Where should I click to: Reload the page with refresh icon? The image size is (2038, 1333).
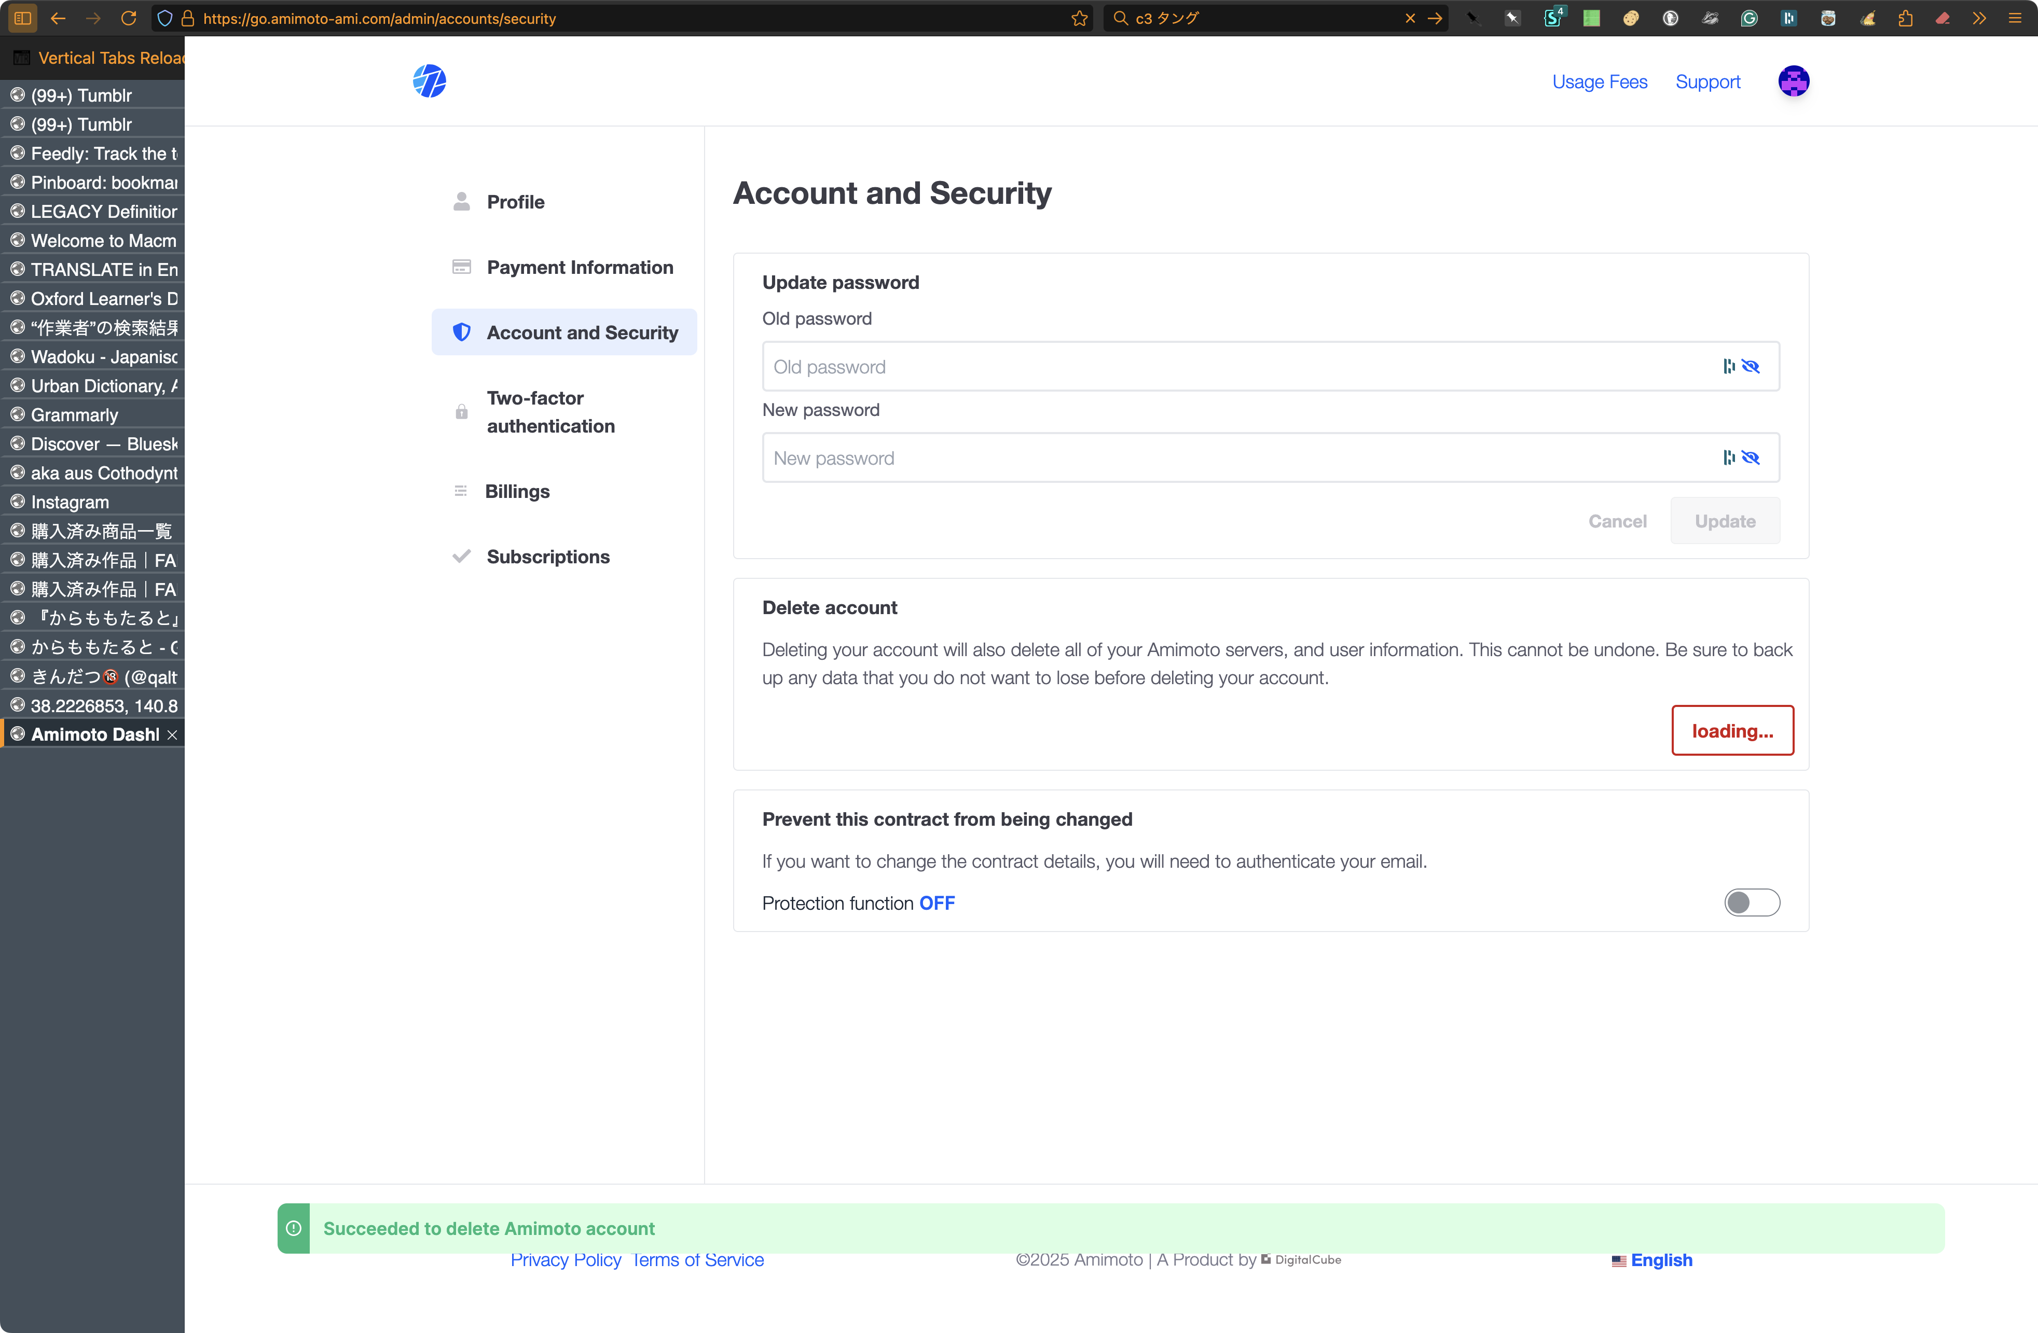click(x=129, y=18)
